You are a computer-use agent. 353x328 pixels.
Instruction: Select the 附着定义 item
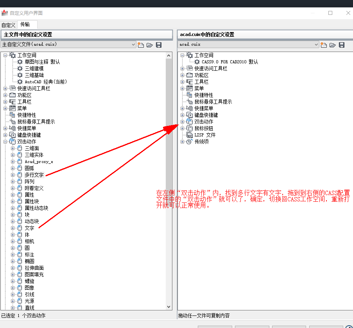(34, 188)
